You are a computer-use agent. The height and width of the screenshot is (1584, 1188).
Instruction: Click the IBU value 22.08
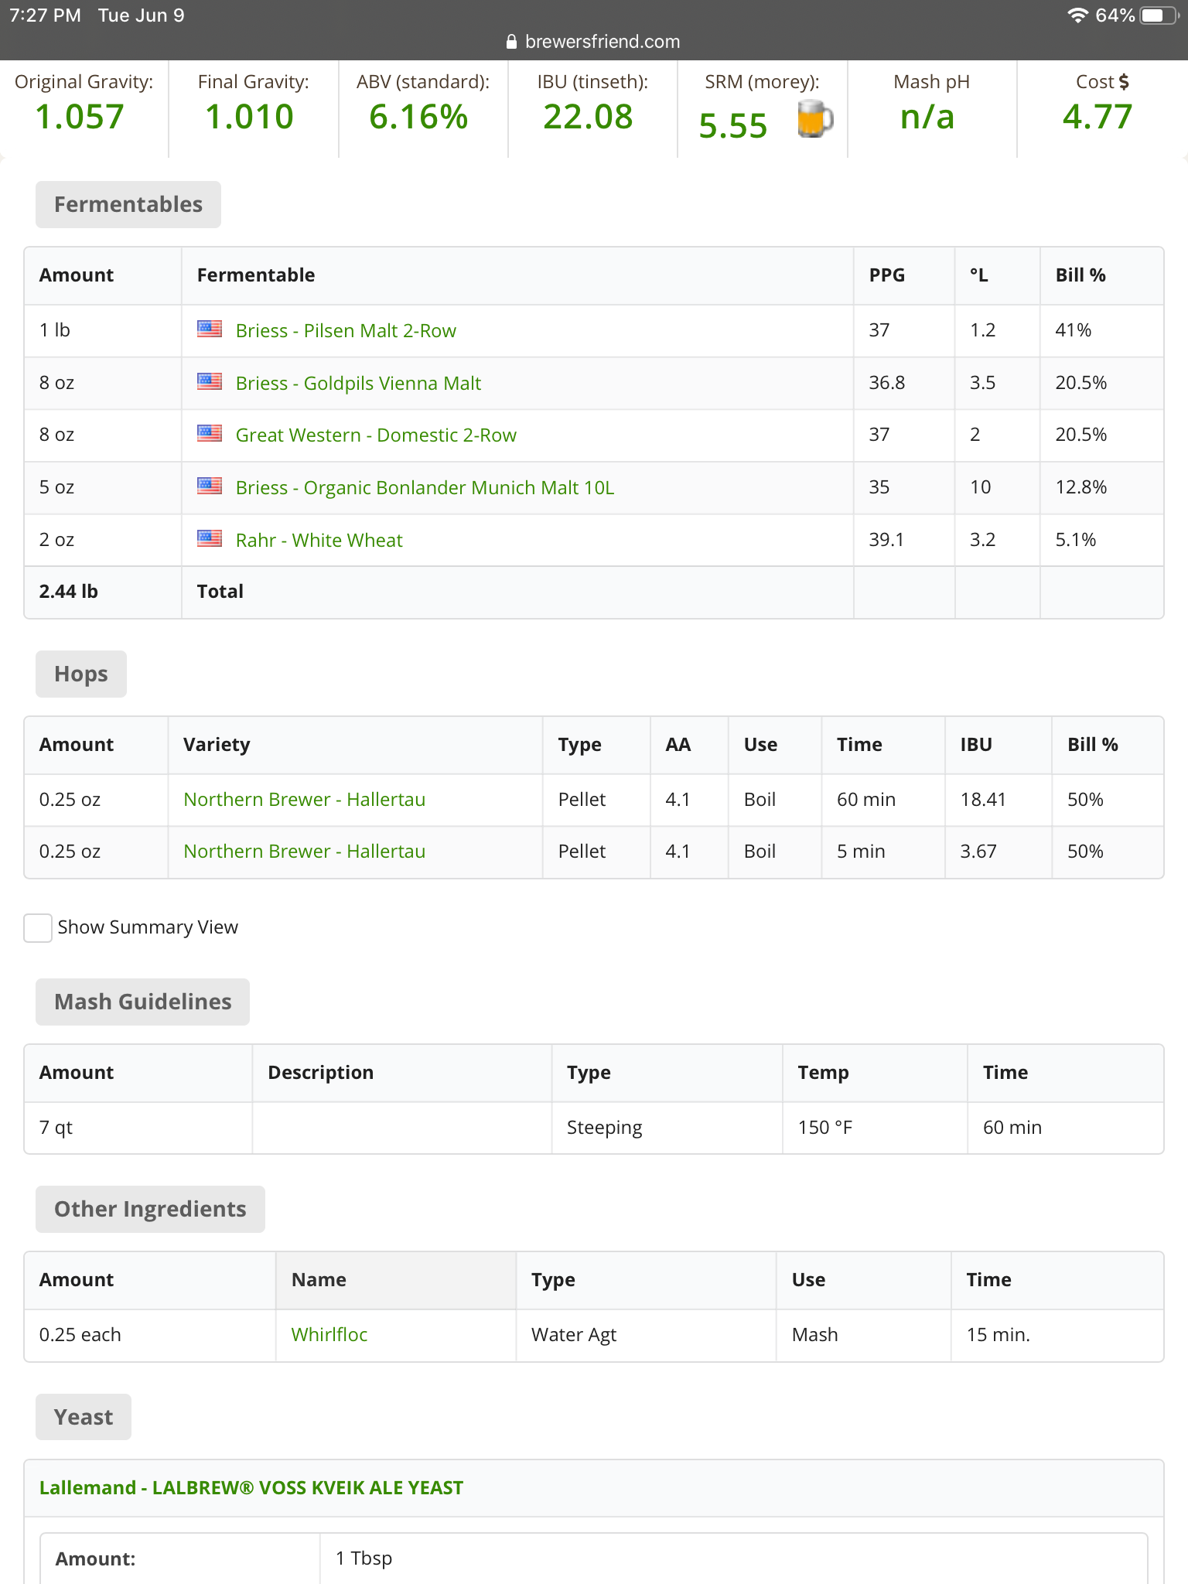click(588, 117)
